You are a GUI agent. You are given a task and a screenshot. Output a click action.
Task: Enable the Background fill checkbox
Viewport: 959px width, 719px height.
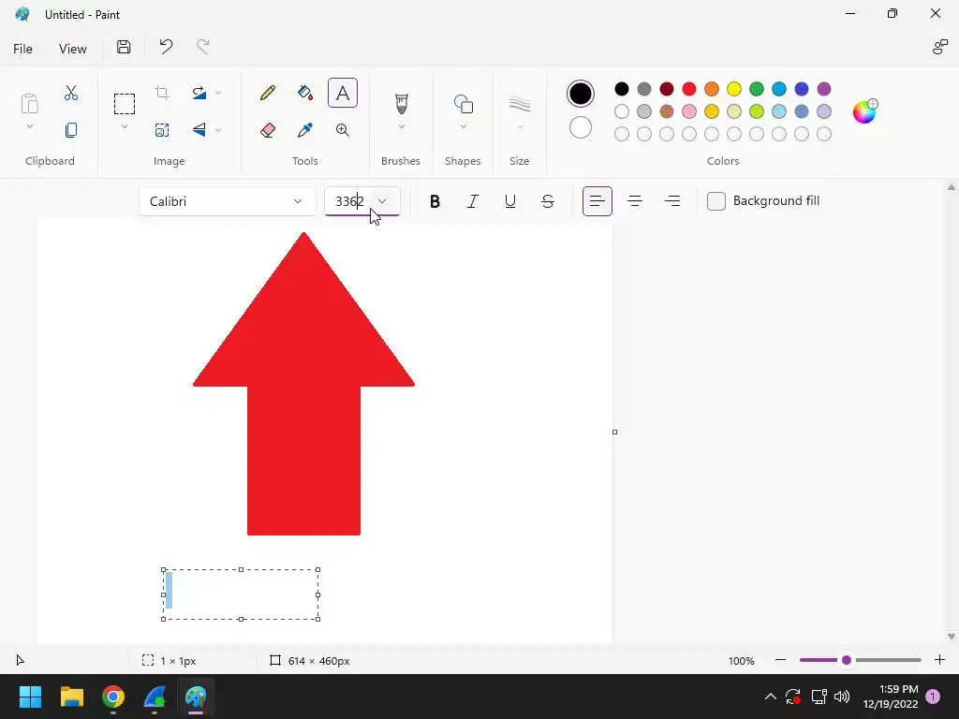716,201
